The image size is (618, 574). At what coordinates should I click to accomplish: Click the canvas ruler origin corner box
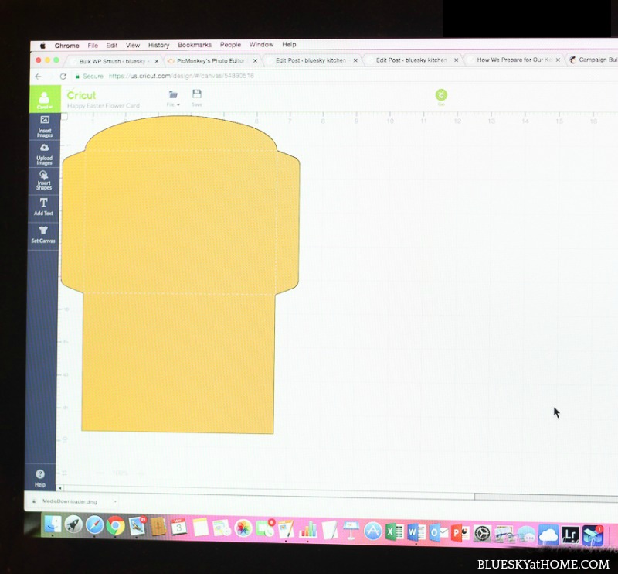click(x=65, y=117)
